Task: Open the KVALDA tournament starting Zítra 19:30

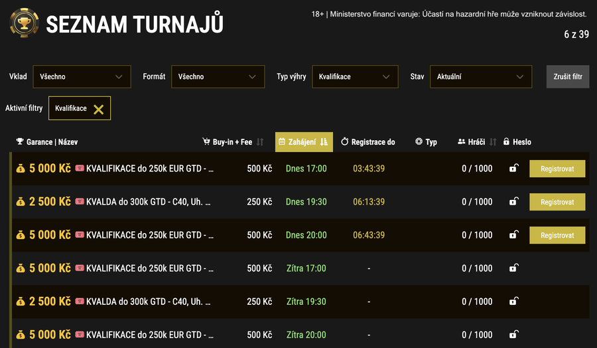Action: coord(148,302)
